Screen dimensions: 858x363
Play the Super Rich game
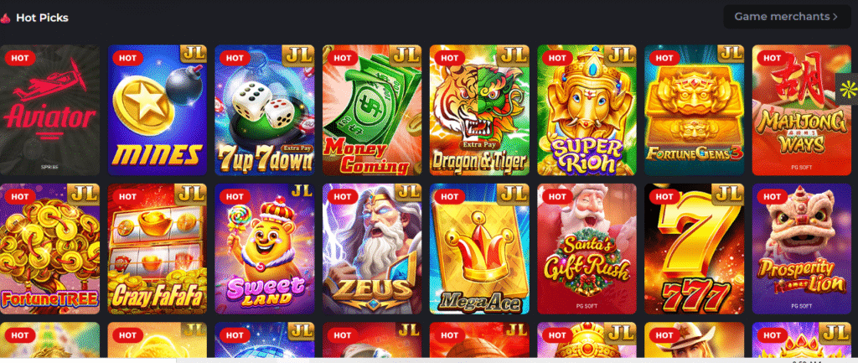click(x=587, y=110)
